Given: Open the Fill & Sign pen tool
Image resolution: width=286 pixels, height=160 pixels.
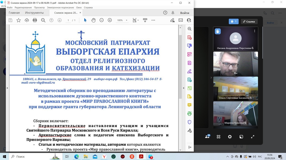Looking at the screenshot, I should click(190, 71).
